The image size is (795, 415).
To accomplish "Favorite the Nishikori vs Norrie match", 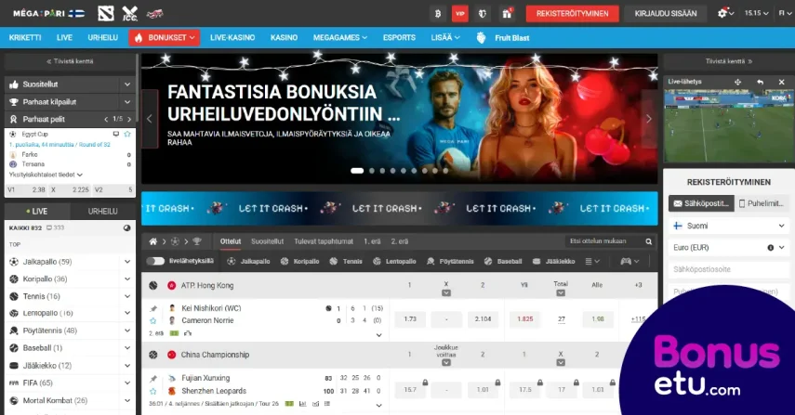I will (x=153, y=320).
